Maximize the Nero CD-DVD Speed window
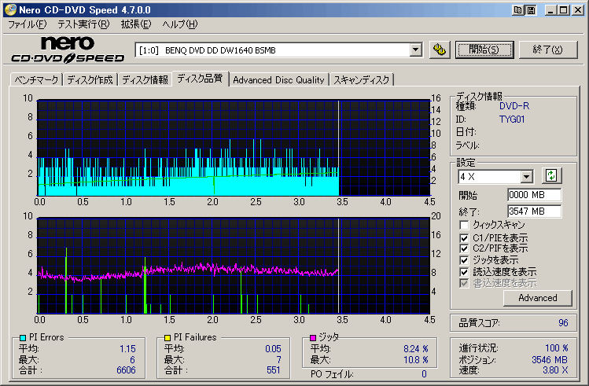 [x=564, y=10]
